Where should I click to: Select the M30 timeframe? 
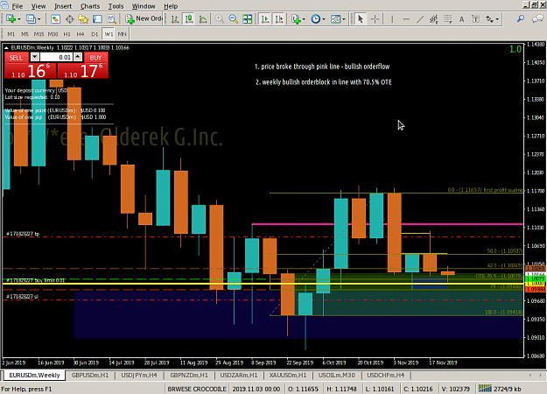coord(53,34)
